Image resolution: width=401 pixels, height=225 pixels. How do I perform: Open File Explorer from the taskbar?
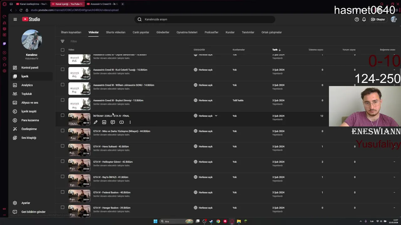(x=239, y=221)
